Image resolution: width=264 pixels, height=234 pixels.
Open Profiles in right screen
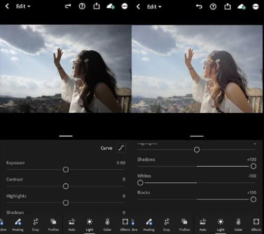[184, 225]
